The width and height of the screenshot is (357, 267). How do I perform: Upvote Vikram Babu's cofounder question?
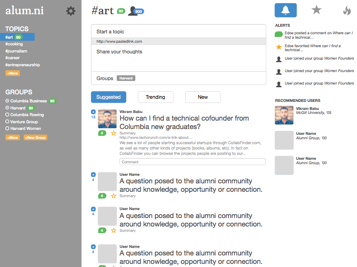[93, 112]
